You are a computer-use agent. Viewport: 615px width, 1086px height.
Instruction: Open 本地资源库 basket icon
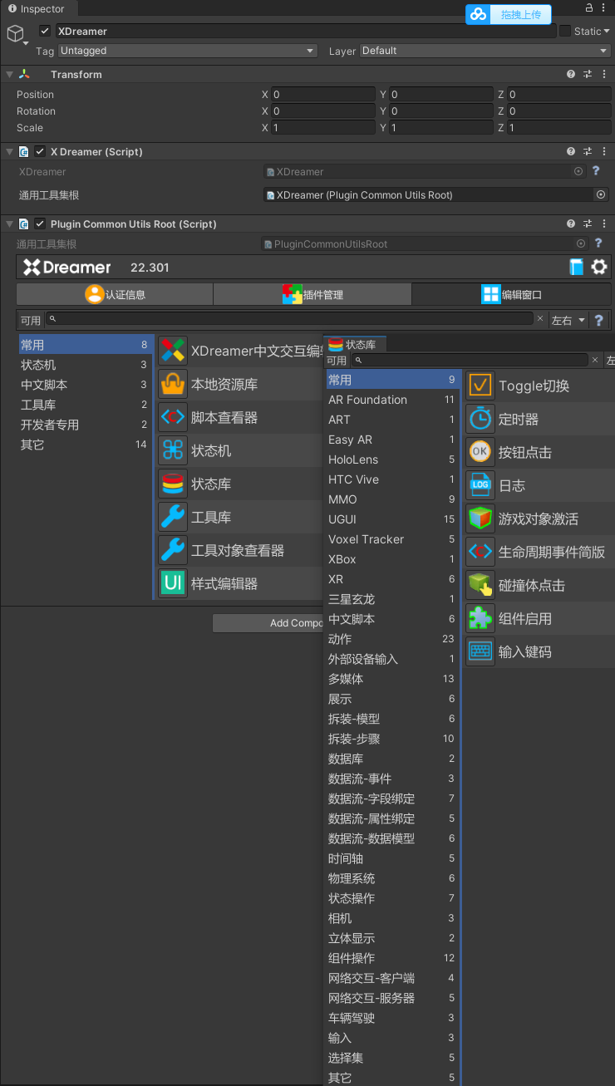[173, 384]
